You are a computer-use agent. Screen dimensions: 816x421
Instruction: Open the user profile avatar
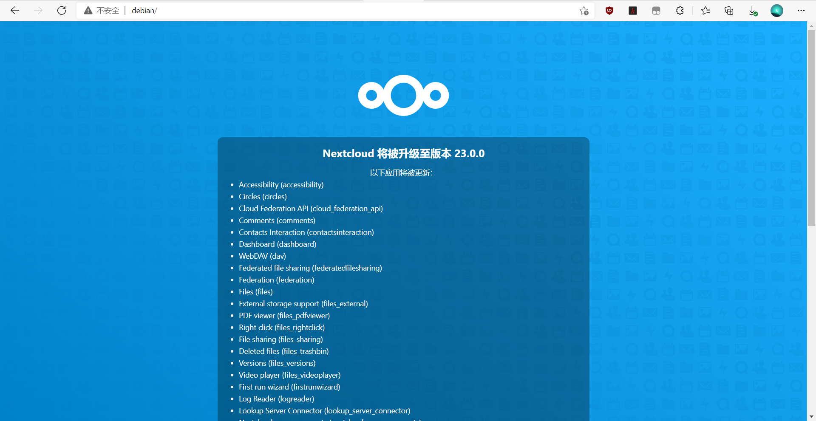(777, 11)
